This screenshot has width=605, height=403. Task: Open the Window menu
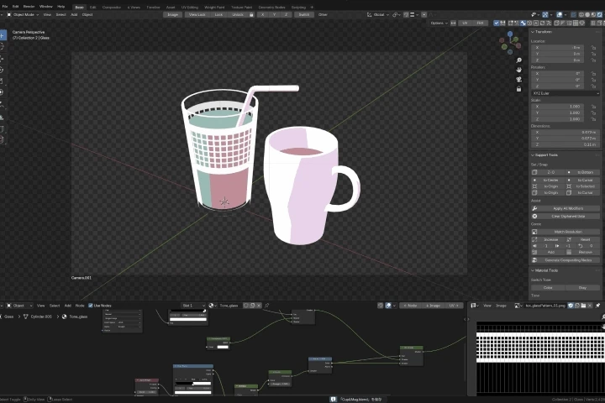(x=46, y=7)
